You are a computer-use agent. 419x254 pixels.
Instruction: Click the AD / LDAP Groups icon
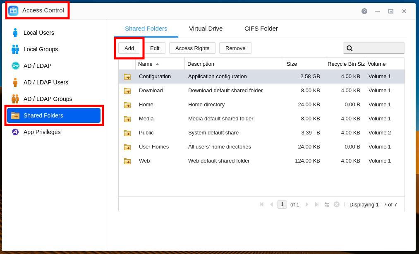click(x=15, y=99)
